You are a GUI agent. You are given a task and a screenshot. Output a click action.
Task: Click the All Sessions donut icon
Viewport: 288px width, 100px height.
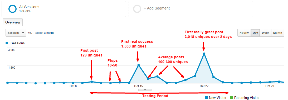point(13,9)
